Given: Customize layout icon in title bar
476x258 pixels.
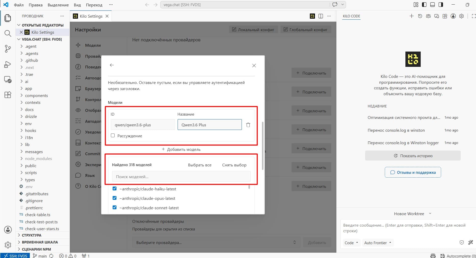Looking at the screenshot, I should [x=416, y=5].
